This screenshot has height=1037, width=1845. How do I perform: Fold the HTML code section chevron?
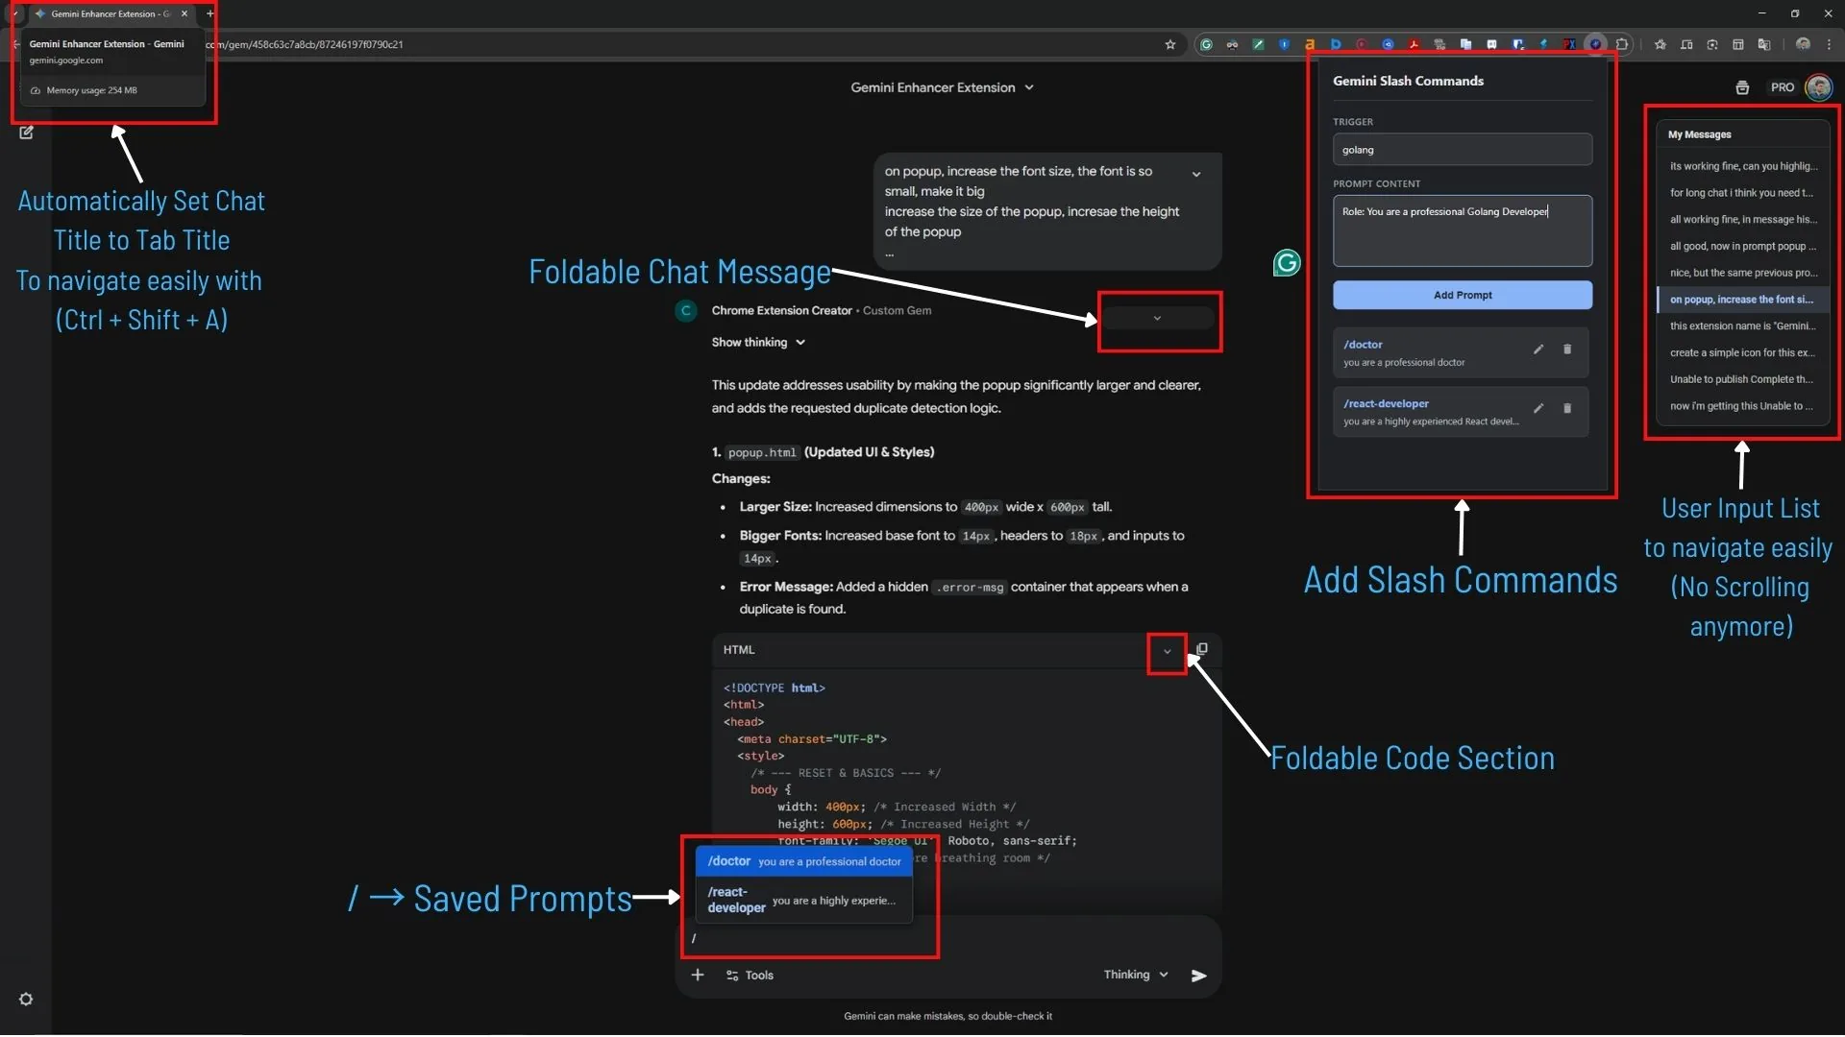(1168, 652)
